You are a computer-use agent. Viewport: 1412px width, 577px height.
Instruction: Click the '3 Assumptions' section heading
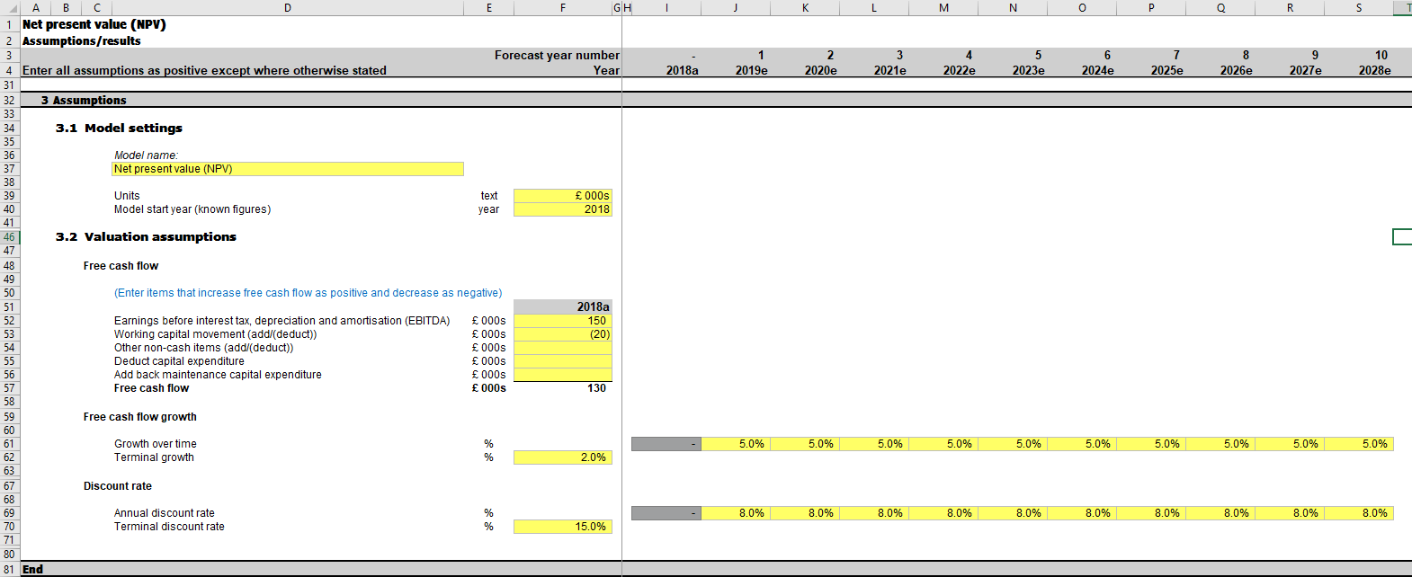84,101
